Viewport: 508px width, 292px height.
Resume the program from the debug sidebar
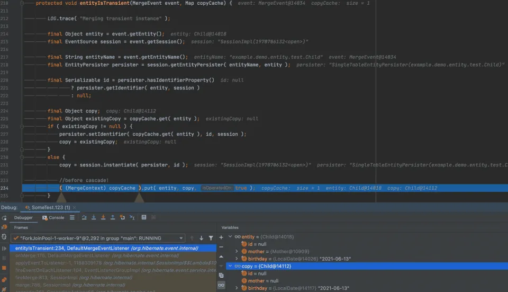click(x=4, y=249)
